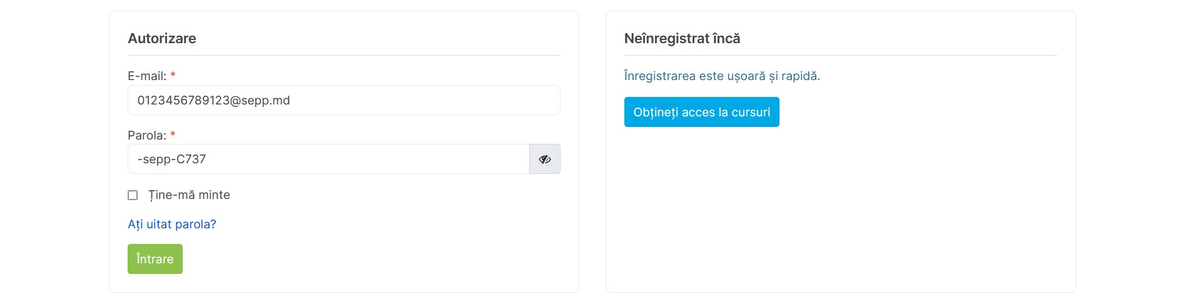Screen dimensions: 1183x304
Task: Click the Înregistrarea este ușoară și rapidă text
Action: point(722,76)
